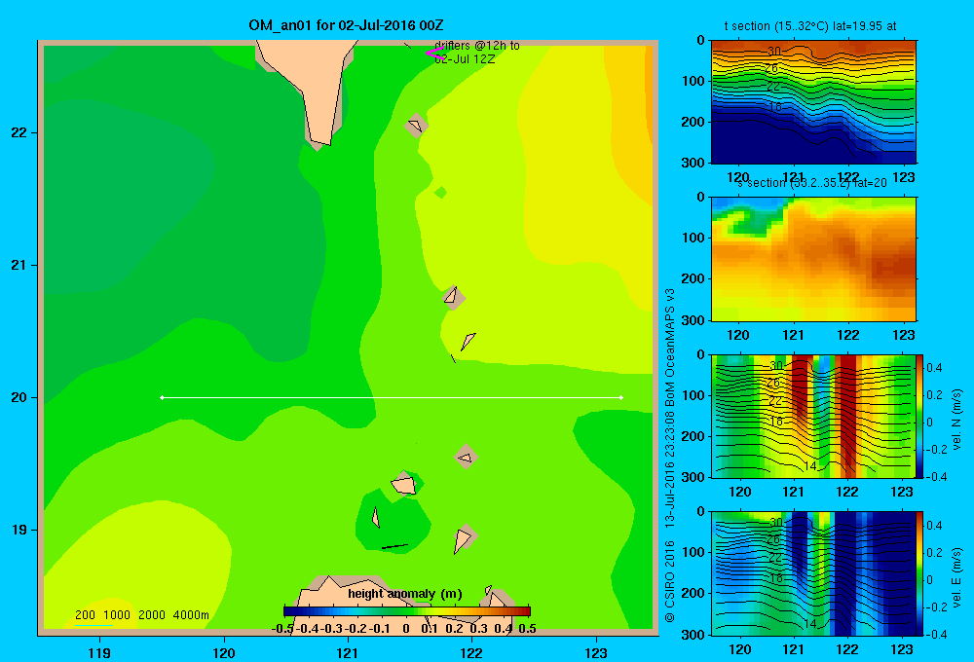Click the title 'OM_an01 for 02-Jul-2016 00Z'
Image resolution: width=974 pixels, height=662 pixels.
[x=346, y=25]
